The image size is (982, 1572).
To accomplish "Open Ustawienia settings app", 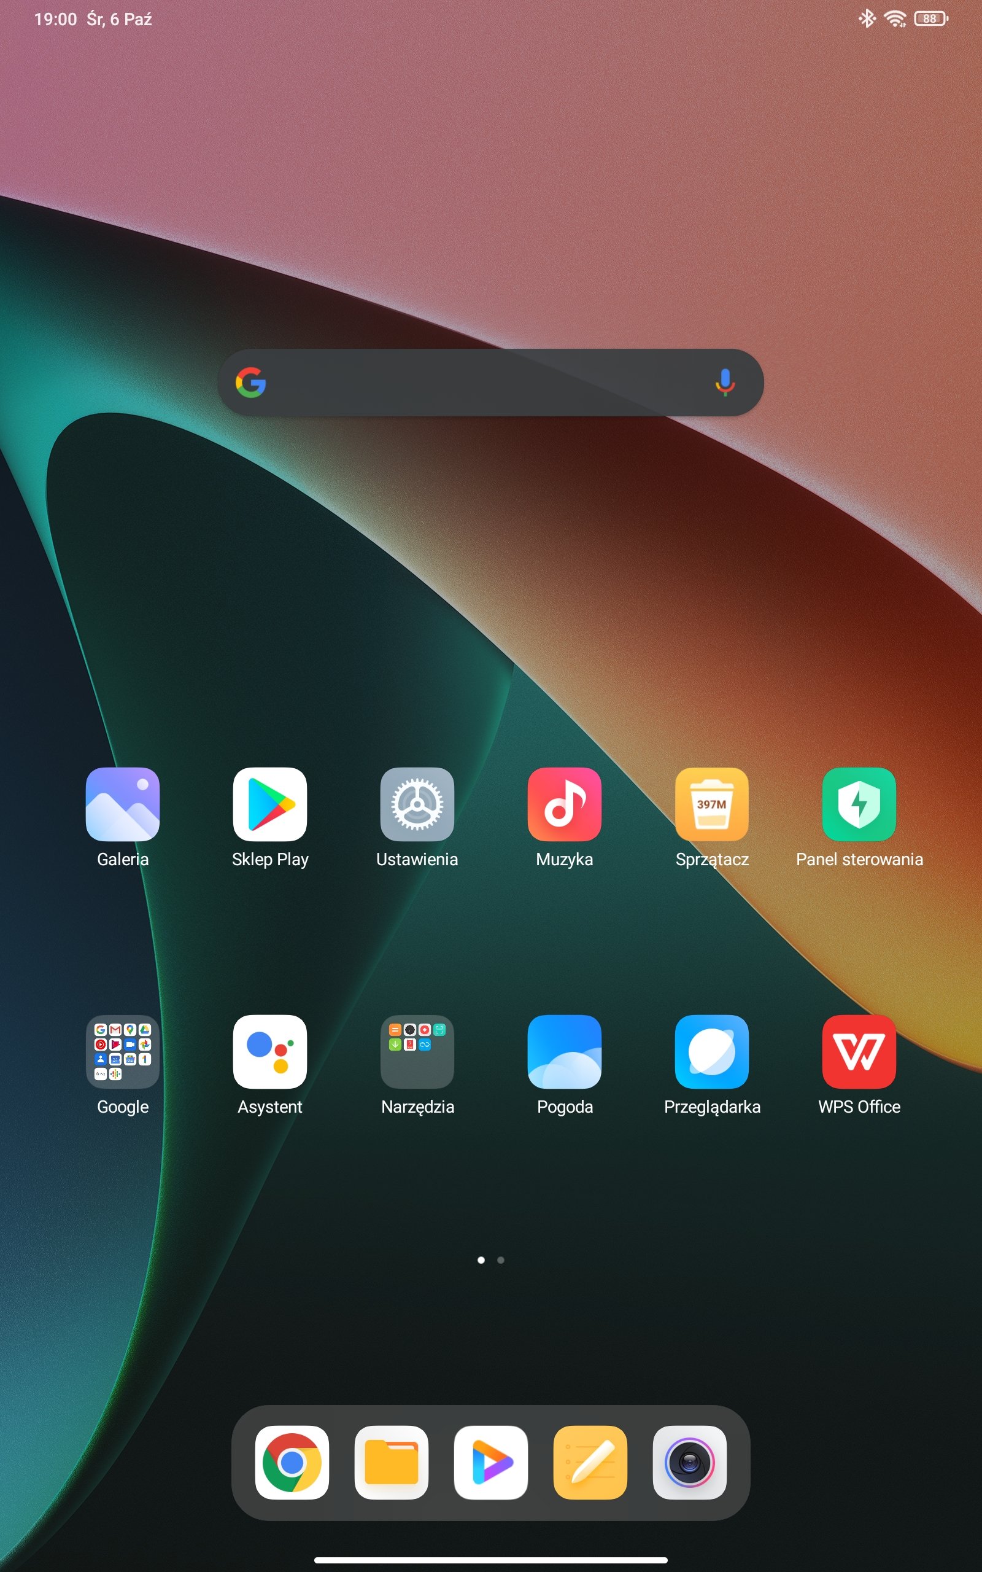I will (x=417, y=804).
